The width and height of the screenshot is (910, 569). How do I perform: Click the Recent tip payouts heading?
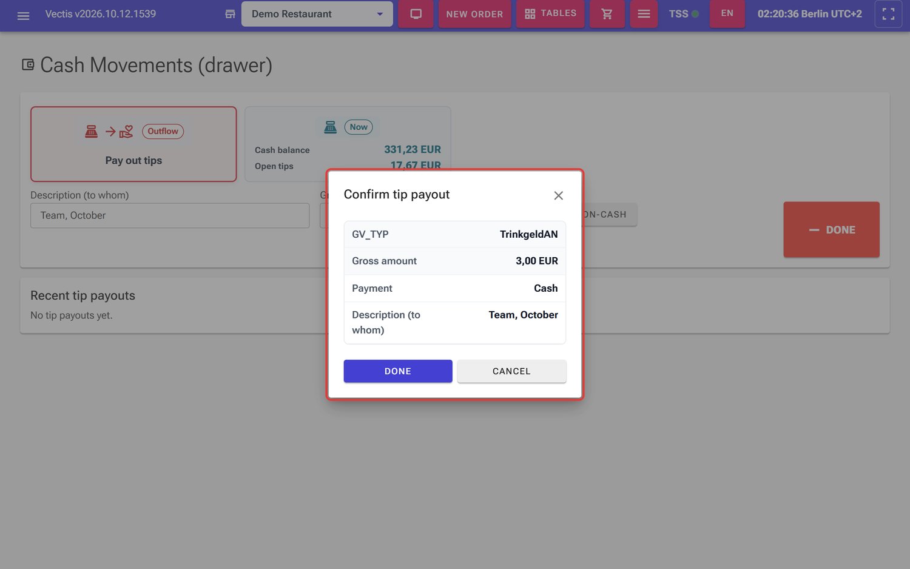coord(83,295)
